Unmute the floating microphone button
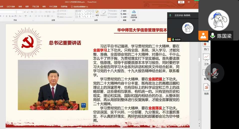This screenshot has width=239, height=129. click(214, 73)
